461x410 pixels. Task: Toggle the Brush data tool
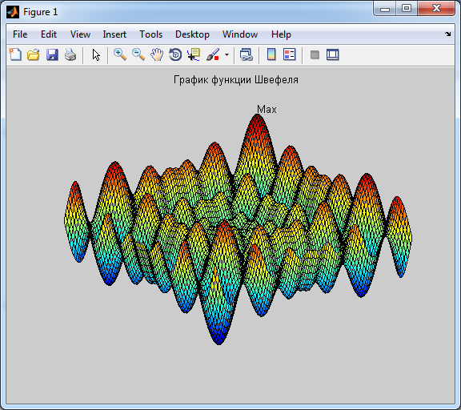(x=213, y=54)
